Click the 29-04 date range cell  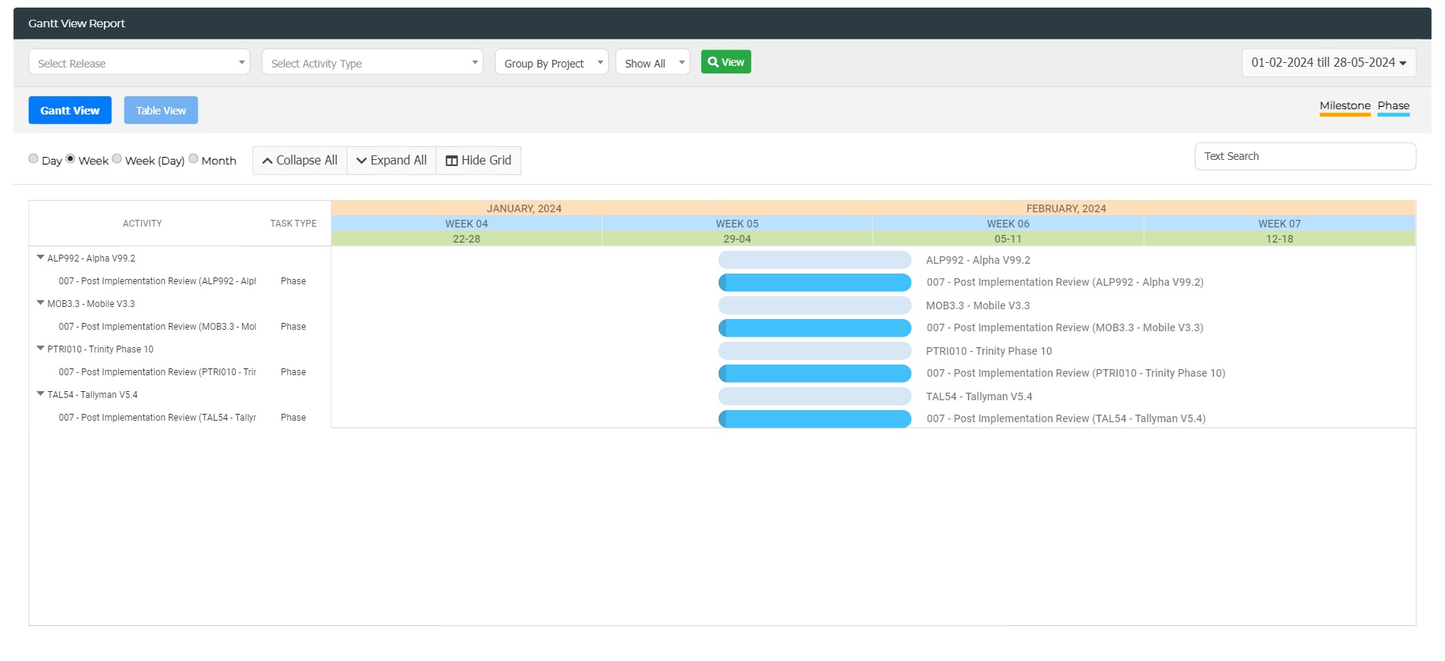(737, 239)
